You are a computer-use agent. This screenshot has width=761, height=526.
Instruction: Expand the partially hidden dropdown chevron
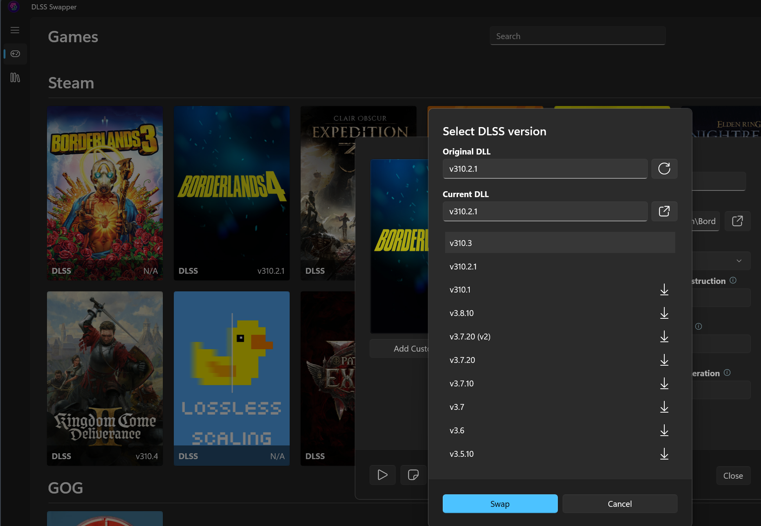pyautogui.click(x=739, y=261)
